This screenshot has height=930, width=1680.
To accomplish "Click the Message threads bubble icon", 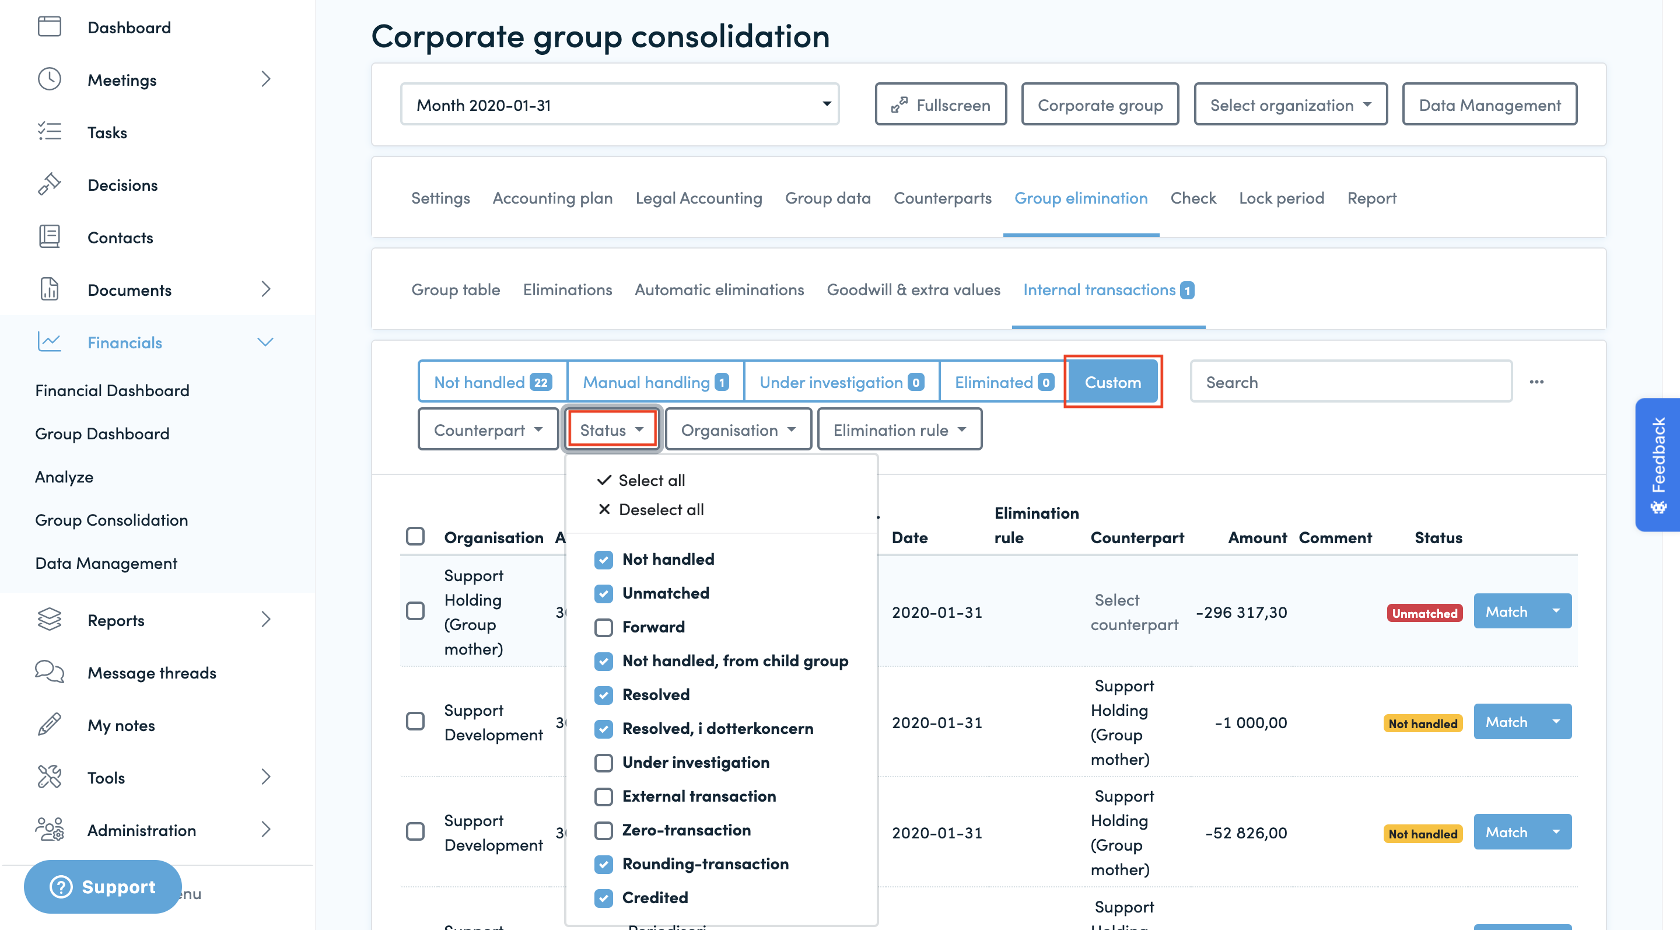I will [50, 672].
